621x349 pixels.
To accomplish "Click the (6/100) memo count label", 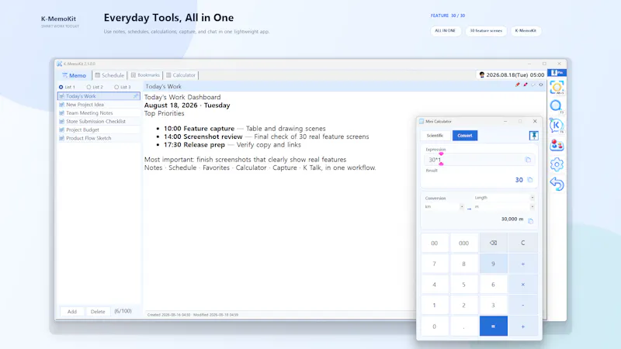I will point(123,311).
